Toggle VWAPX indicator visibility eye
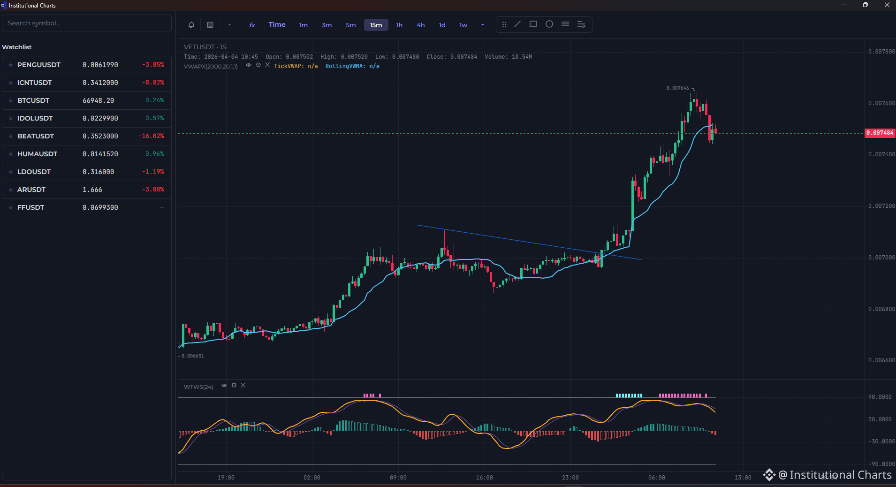Image resolution: width=896 pixels, height=487 pixels. [x=249, y=65]
